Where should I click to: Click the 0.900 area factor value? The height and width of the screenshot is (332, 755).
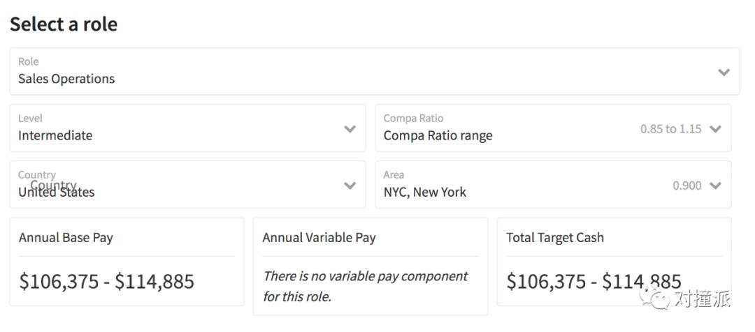(x=687, y=186)
